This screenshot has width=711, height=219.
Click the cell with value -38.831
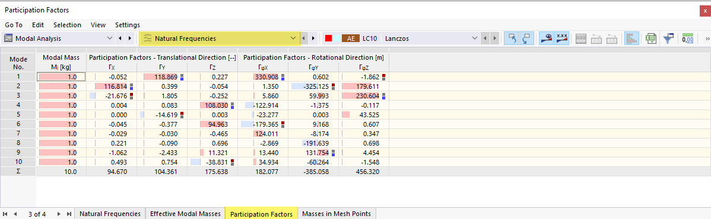point(212,162)
